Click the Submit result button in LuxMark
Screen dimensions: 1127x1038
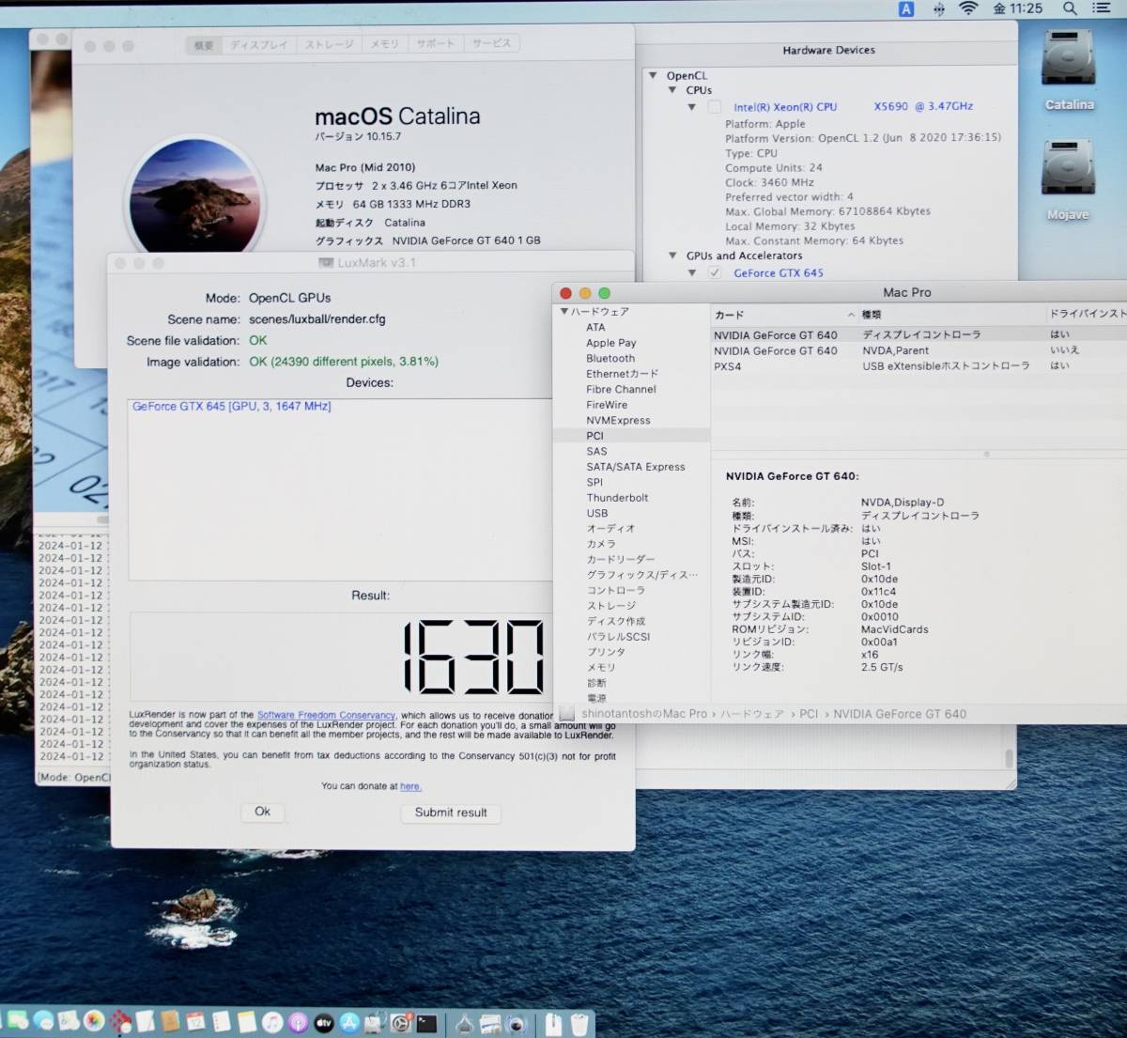[x=451, y=813]
